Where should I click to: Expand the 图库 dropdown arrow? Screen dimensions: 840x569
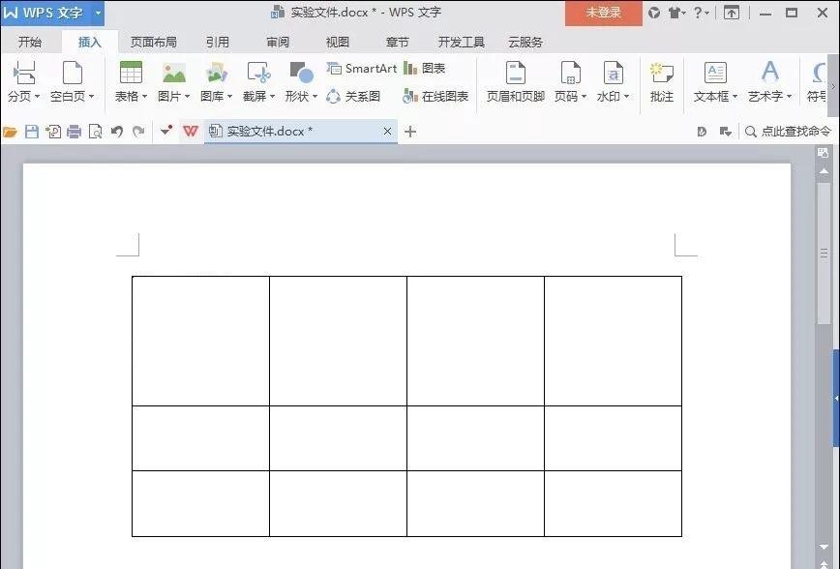click(229, 97)
